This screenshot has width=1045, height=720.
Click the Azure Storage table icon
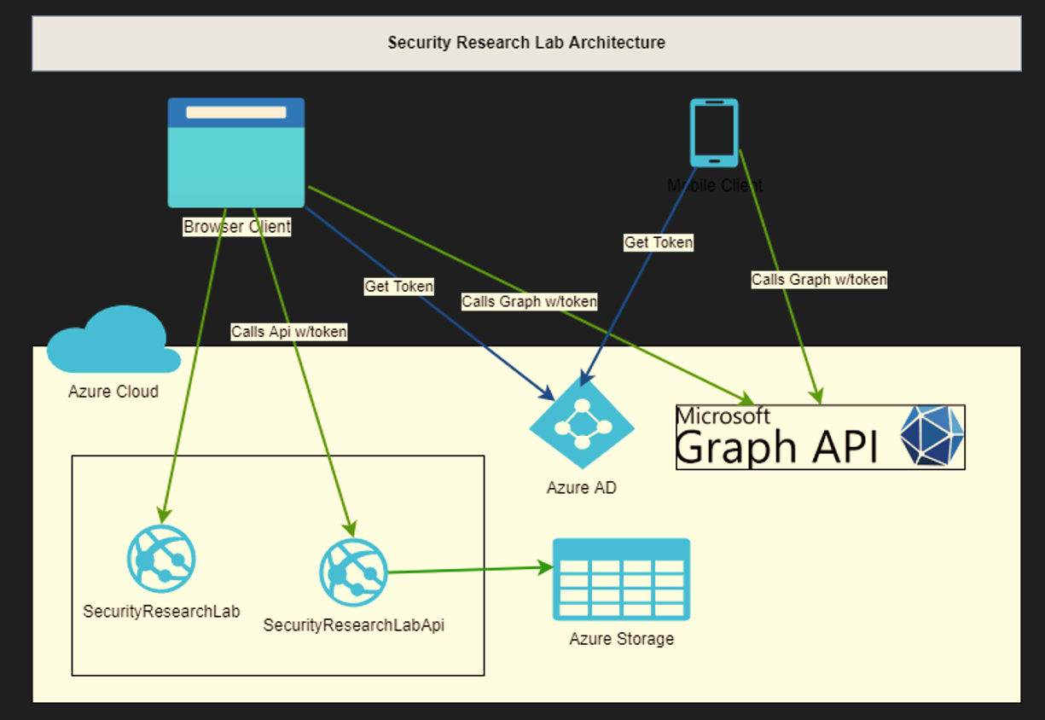pos(622,578)
